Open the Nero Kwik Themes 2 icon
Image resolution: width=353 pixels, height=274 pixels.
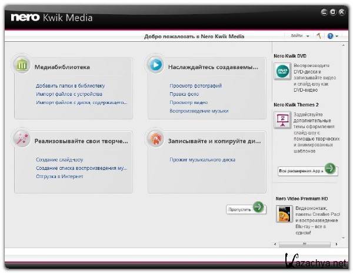(283, 121)
